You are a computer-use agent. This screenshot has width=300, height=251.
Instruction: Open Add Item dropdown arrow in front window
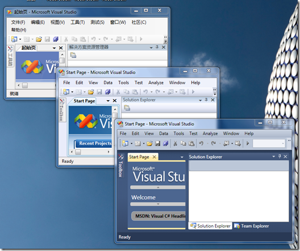pyautogui.click(x=144, y=143)
